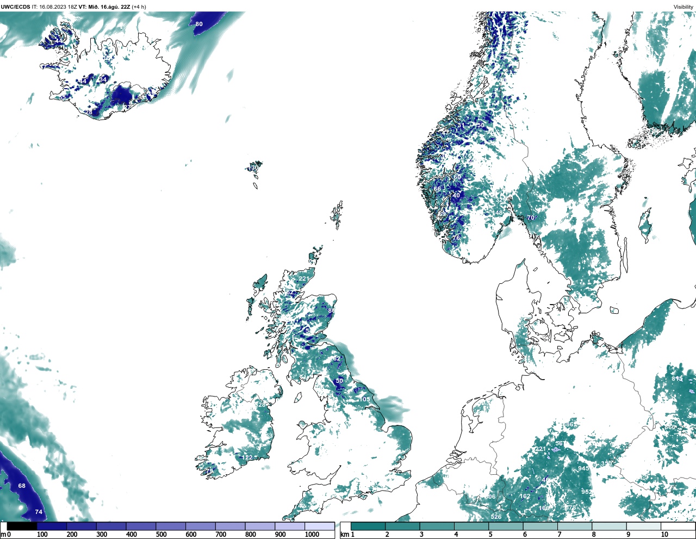Click the 6–7 km legend swatch
This screenshot has width=696, height=539.
540,526
